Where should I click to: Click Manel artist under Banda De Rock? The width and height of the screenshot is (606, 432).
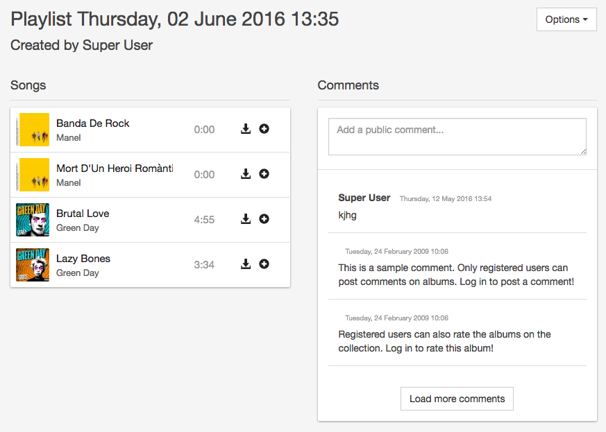coord(69,137)
